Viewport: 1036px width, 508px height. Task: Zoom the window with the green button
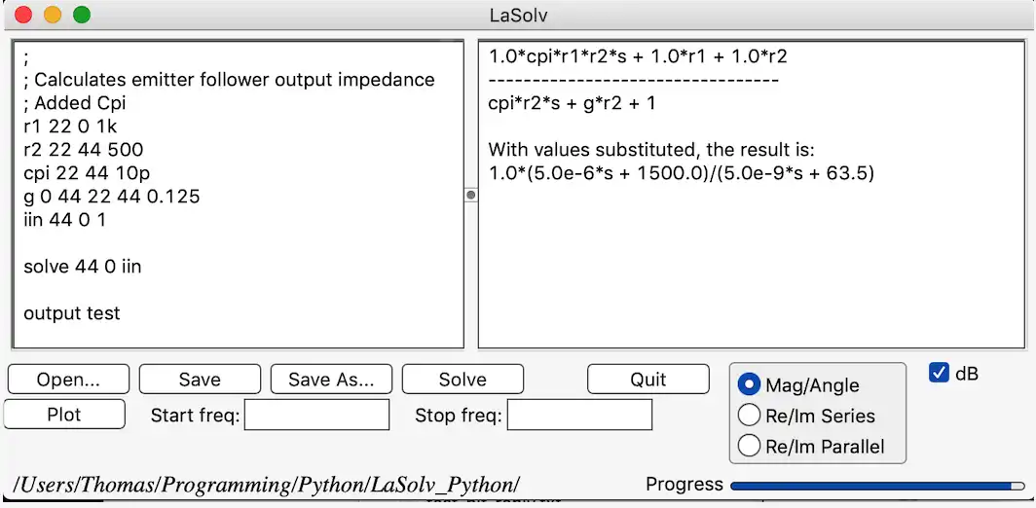[x=82, y=15]
